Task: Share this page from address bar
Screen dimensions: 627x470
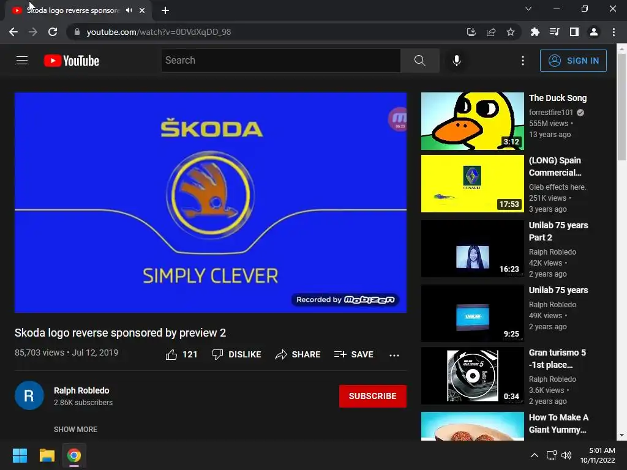Action: coord(491,32)
